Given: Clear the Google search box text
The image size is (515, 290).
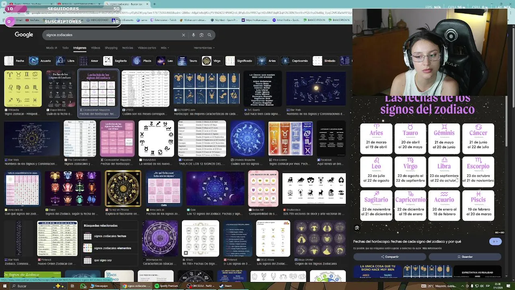Looking at the screenshot, I should 183,35.
